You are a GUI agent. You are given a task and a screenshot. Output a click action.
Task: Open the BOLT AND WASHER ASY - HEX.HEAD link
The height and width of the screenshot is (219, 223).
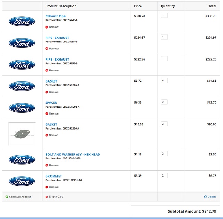(x=72, y=155)
